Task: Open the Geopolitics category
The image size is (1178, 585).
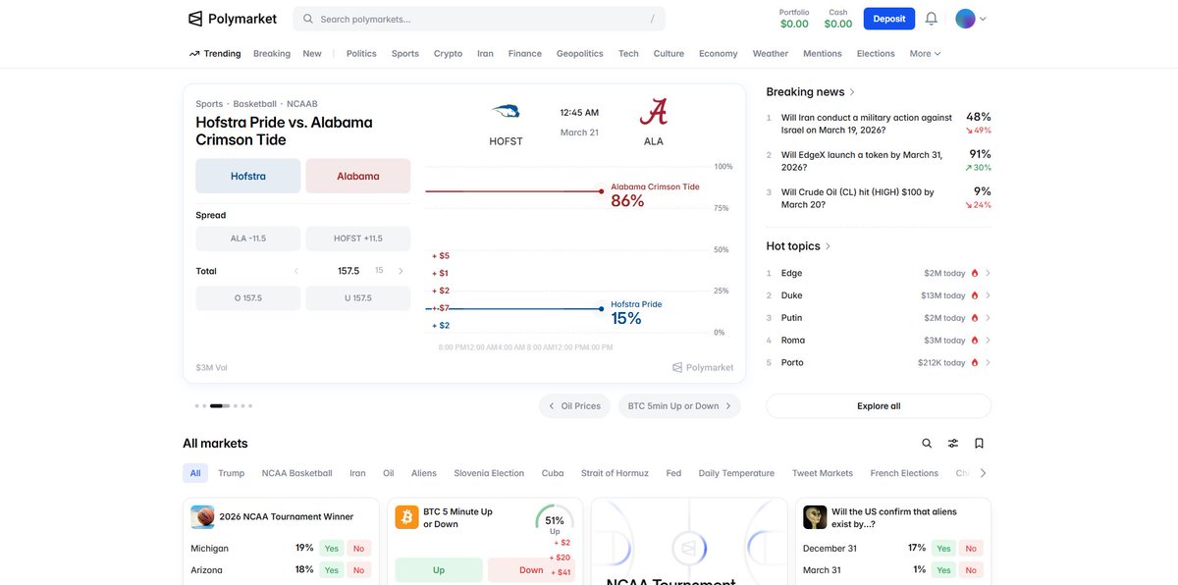Action: click(580, 54)
